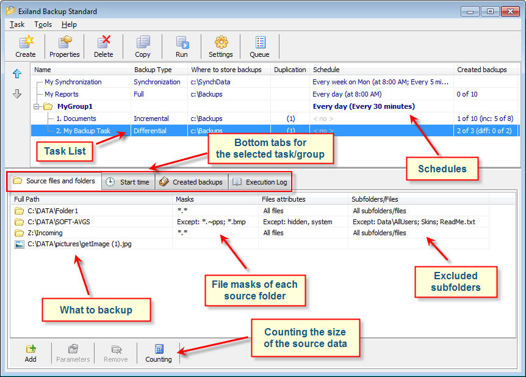Open the Settings gear icon
526x377 pixels.
(221, 42)
